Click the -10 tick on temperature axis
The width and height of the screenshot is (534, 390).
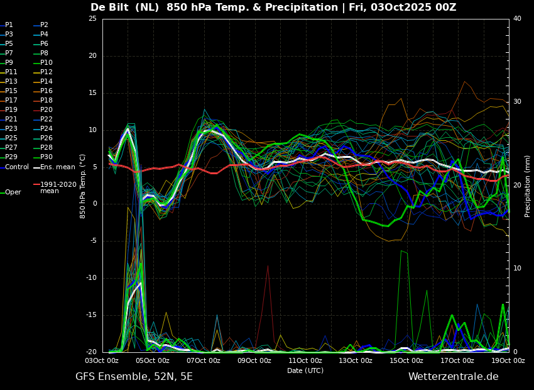[92, 278]
